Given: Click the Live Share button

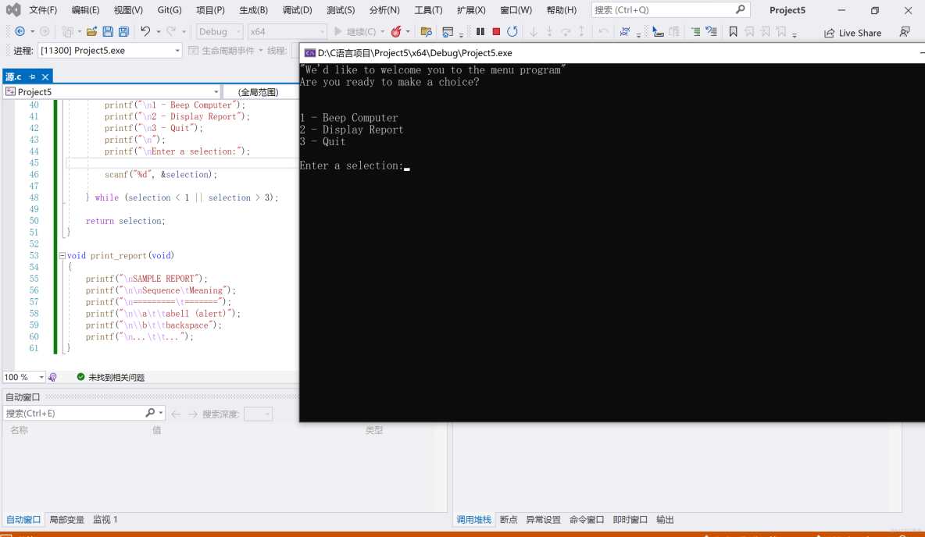Looking at the screenshot, I should coord(852,33).
